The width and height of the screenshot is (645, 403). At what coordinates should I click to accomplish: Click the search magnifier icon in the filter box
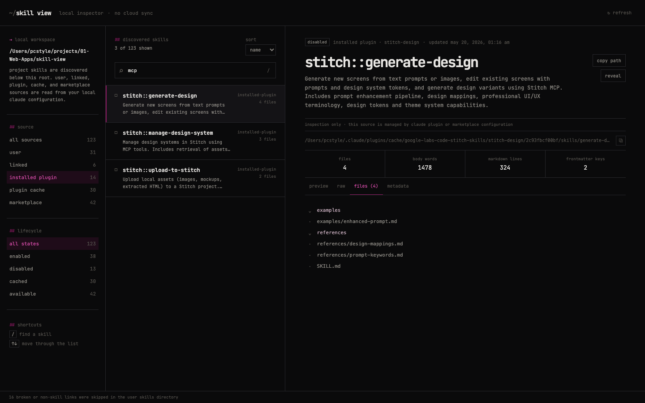coord(121,71)
